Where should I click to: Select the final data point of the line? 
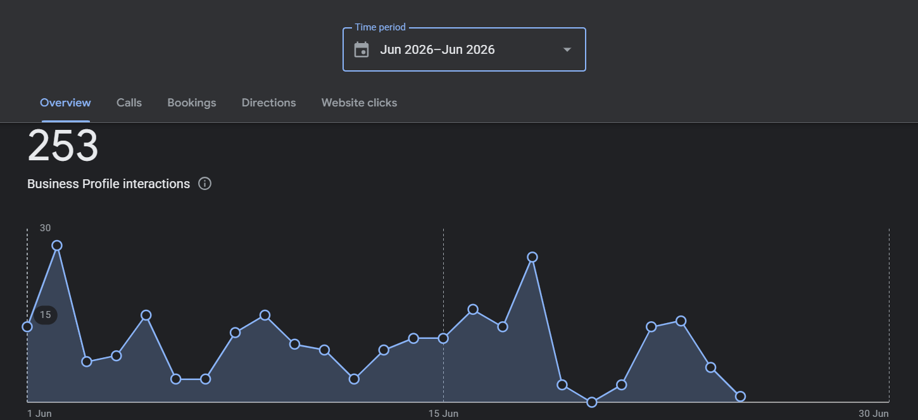[x=741, y=397]
